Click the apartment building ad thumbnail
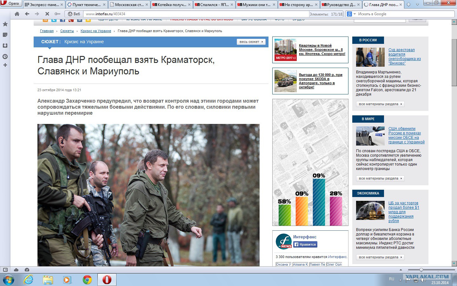457x286 pixels. point(286,50)
